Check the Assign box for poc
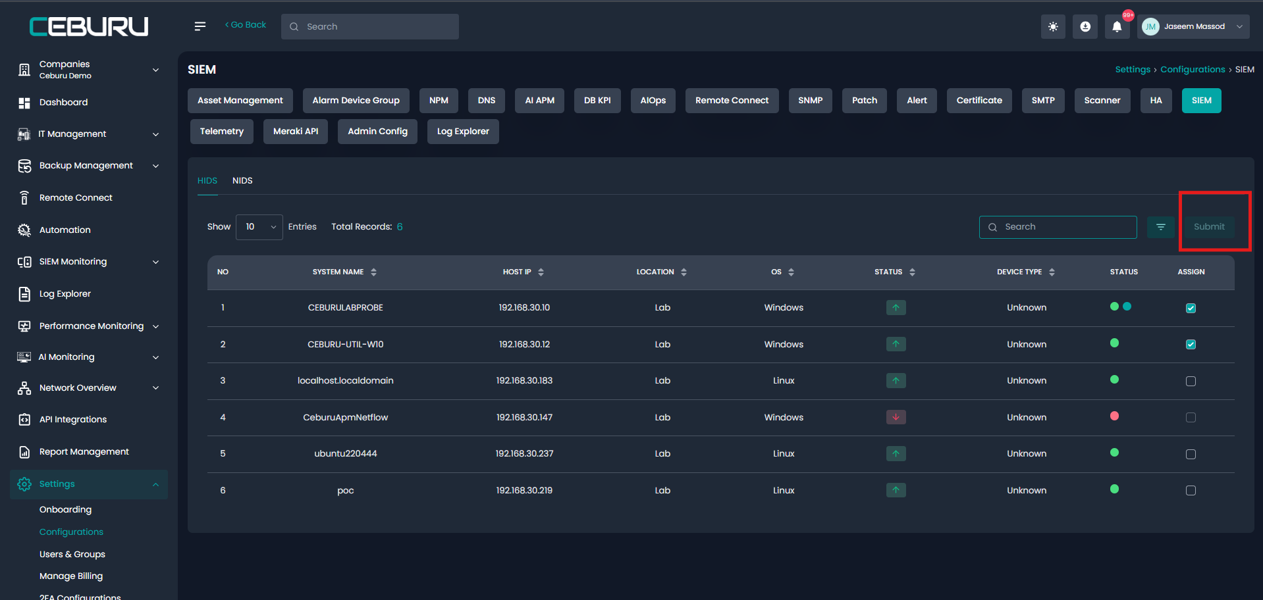This screenshot has width=1263, height=600. point(1191,490)
